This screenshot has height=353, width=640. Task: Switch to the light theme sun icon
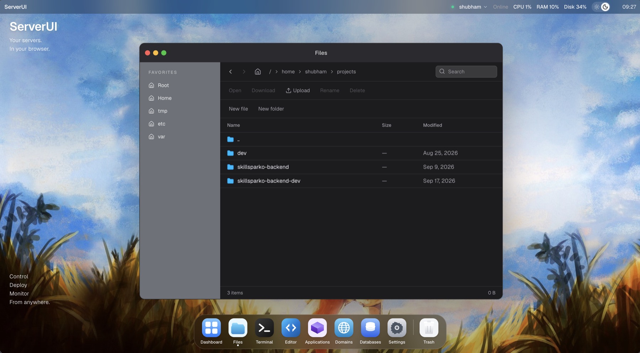point(597,7)
